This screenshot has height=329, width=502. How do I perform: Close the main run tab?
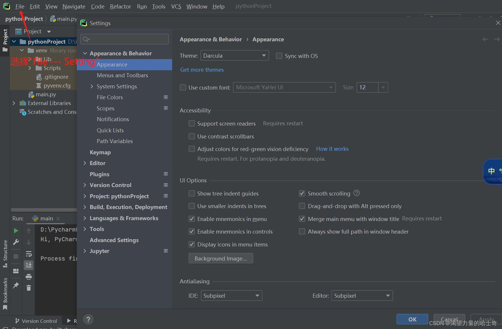(x=58, y=218)
